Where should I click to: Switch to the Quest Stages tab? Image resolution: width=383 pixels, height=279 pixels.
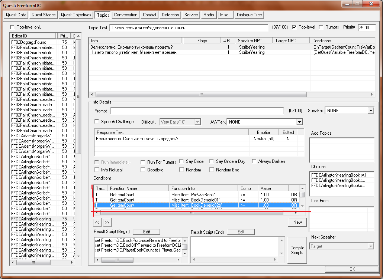pos(44,15)
